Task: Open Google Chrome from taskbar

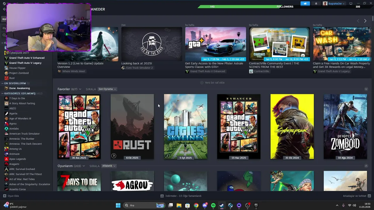Action: (196, 205)
